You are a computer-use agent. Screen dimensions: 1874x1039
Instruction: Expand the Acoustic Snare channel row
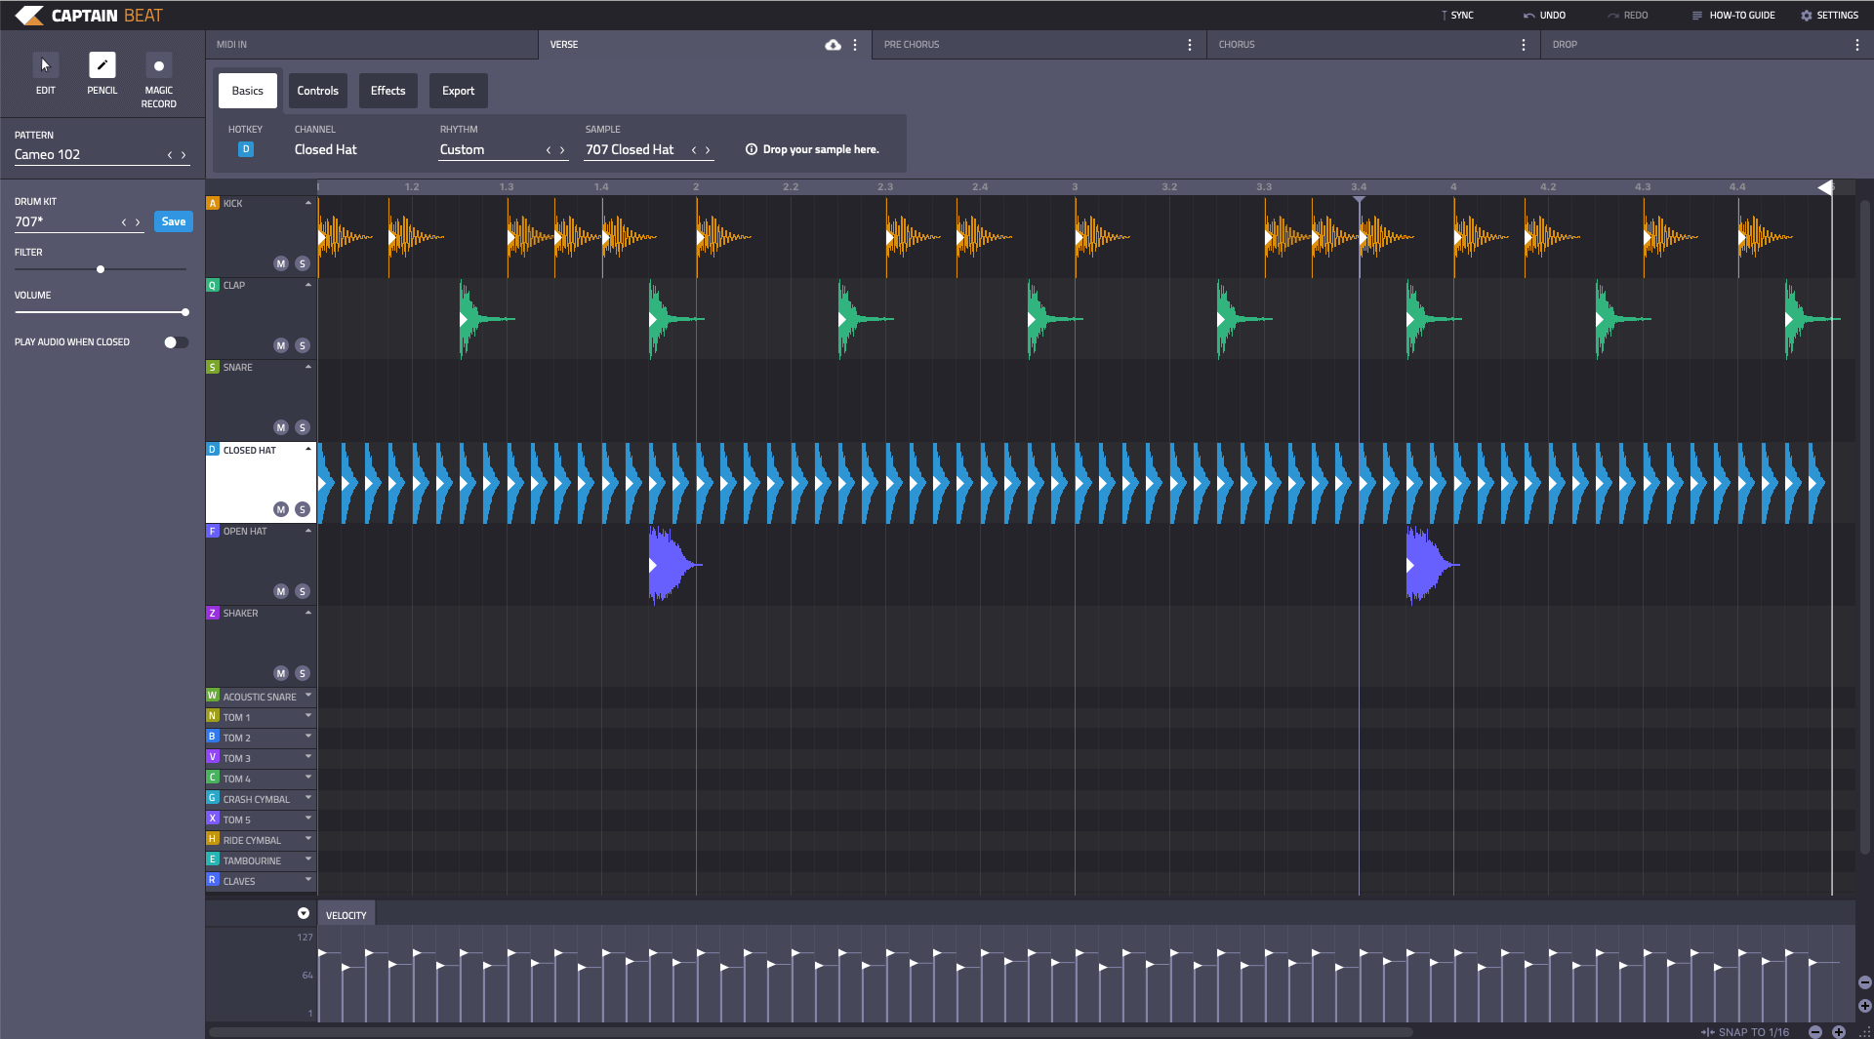point(308,696)
